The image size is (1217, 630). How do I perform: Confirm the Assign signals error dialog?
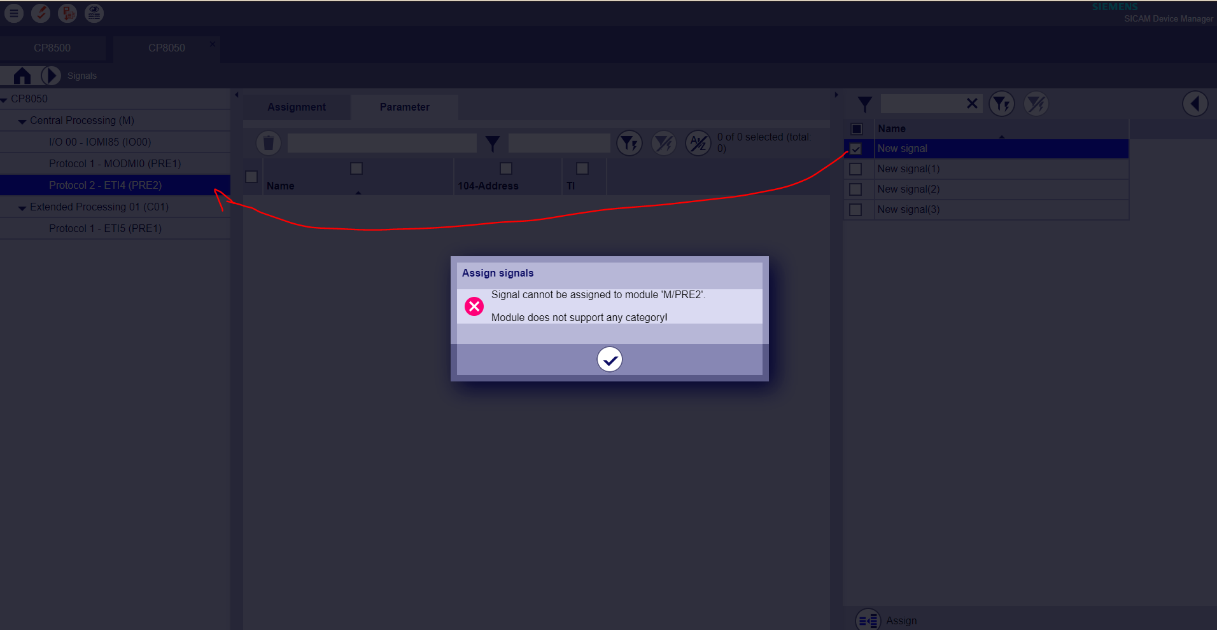click(609, 360)
